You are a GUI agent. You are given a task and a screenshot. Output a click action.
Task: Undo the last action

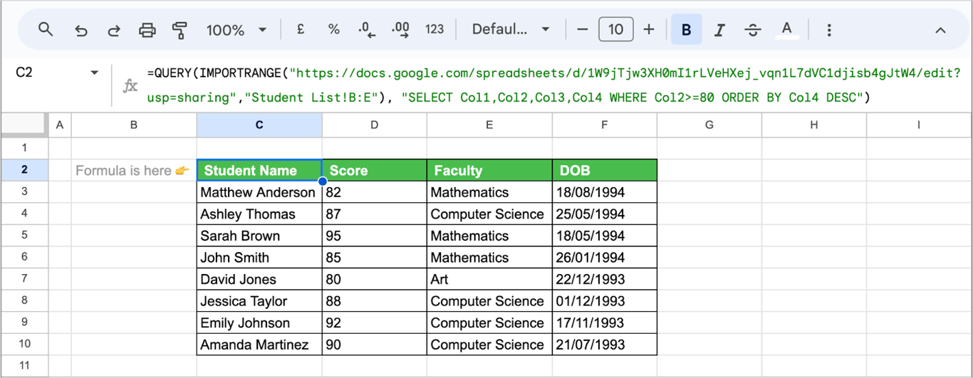(80, 30)
